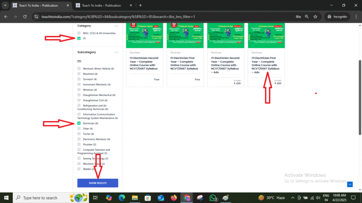362x203 pixels.
Task: Open the free ITI Electrician Second Year course
Action: (x=144, y=63)
